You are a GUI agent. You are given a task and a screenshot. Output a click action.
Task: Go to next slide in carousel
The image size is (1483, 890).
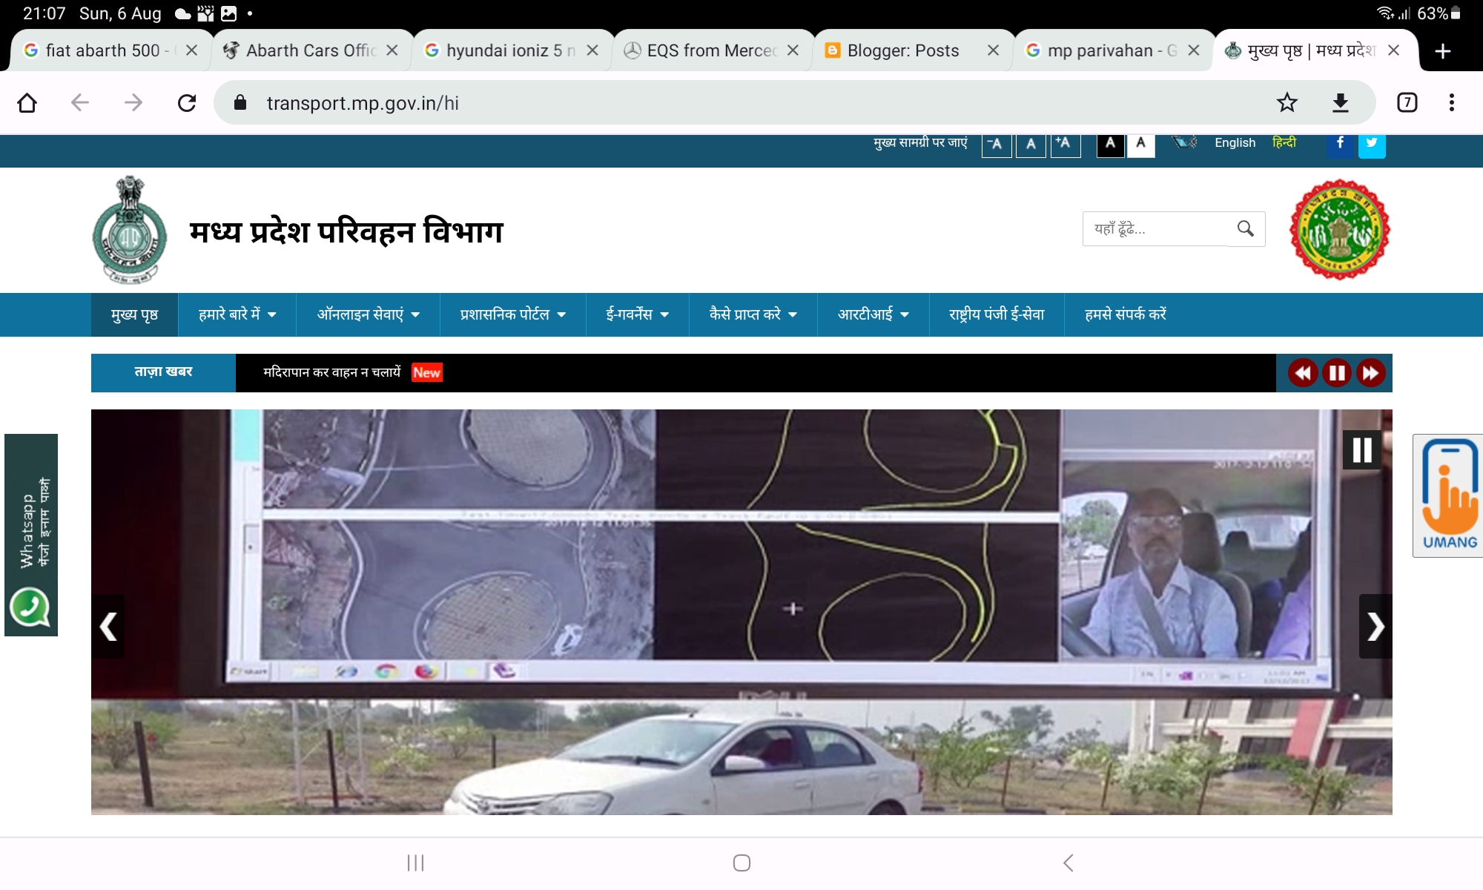pos(1375,627)
